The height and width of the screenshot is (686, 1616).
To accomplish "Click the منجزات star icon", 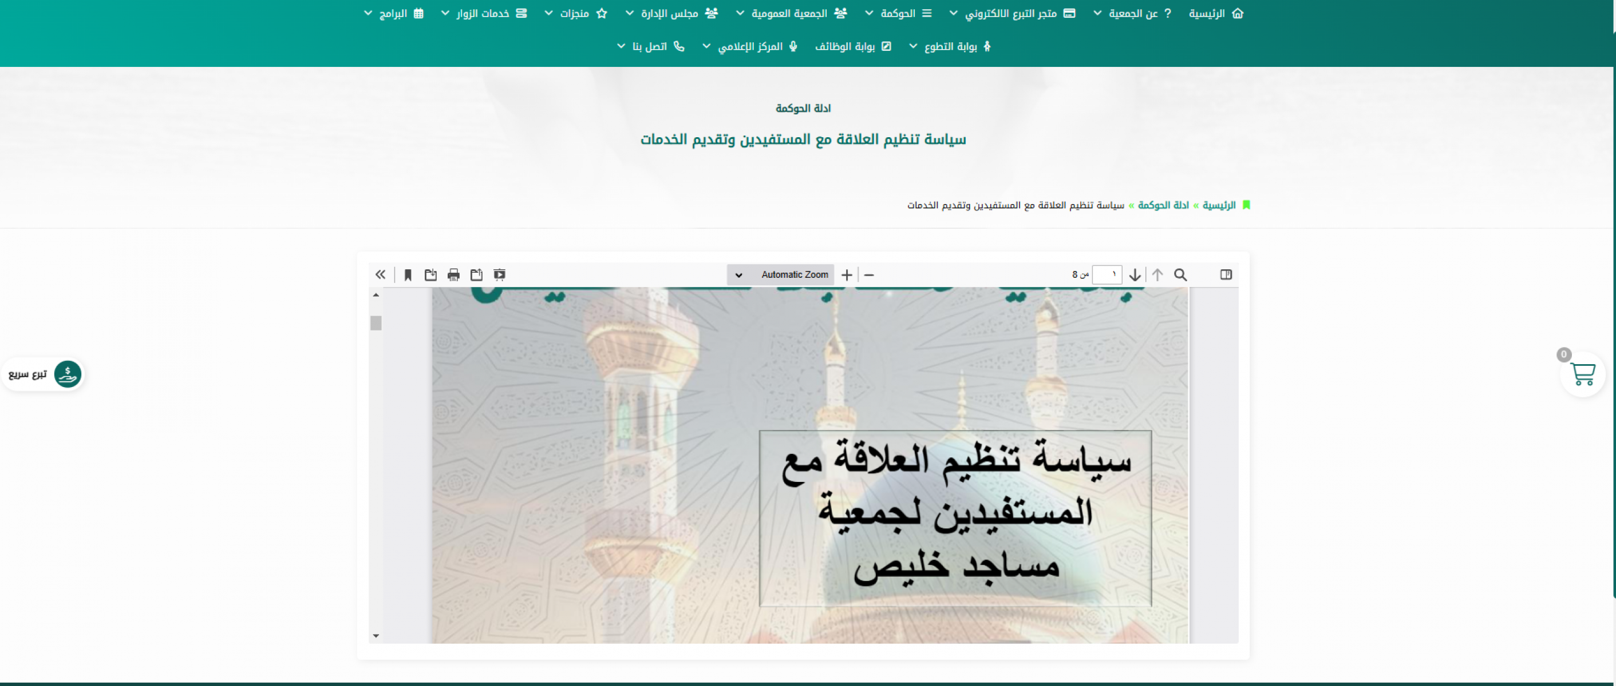I will point(602,13).
